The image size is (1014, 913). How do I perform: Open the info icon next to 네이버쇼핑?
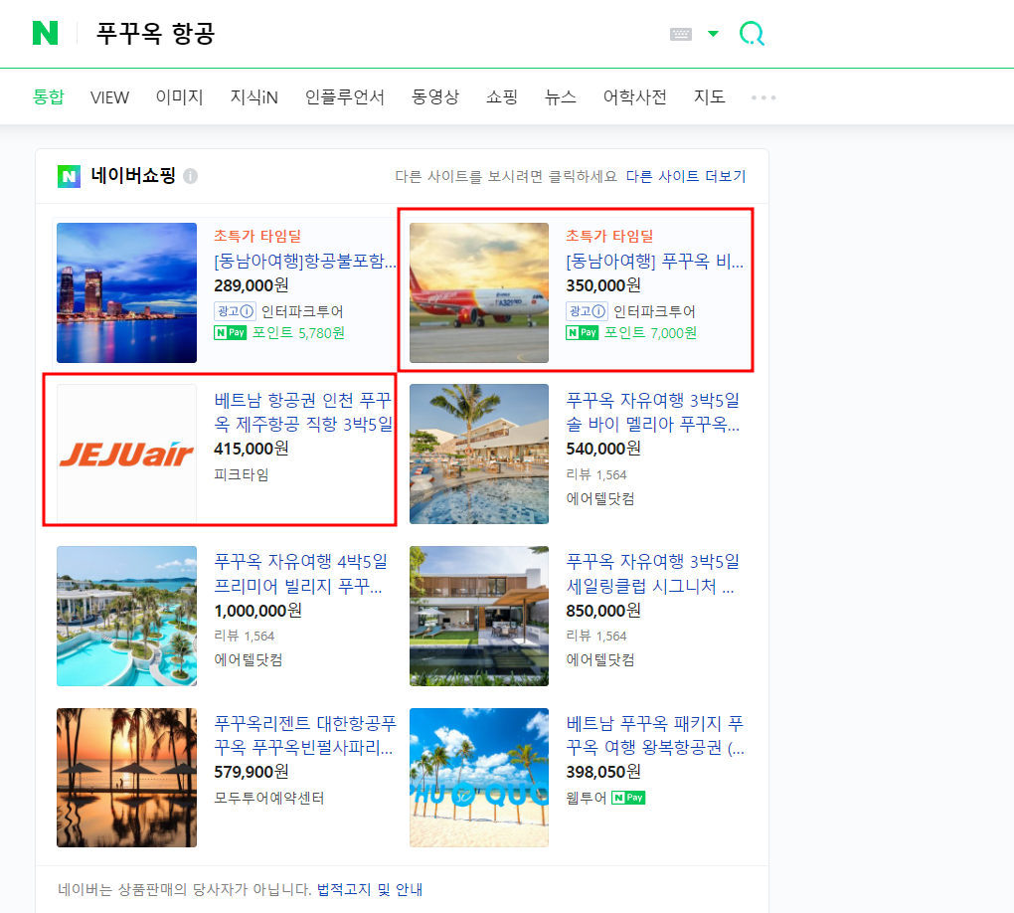tap(190, 176)
